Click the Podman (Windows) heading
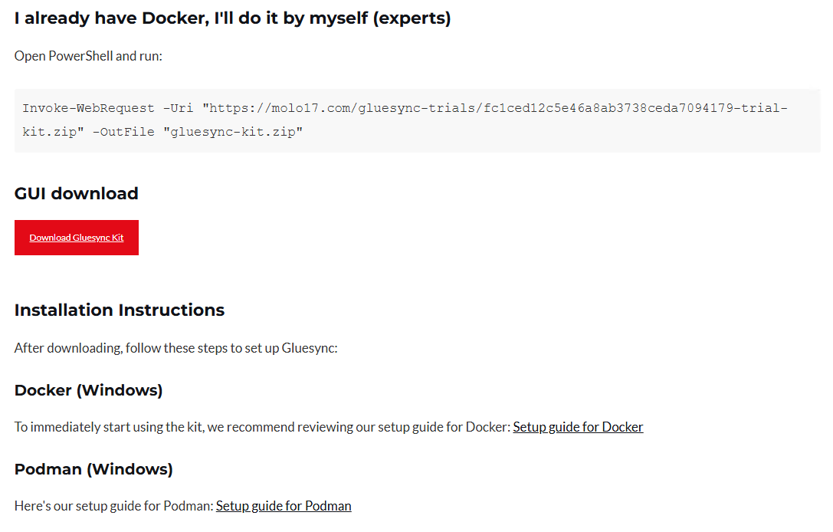This screenshot has height=532, width=833. point(93,469)
